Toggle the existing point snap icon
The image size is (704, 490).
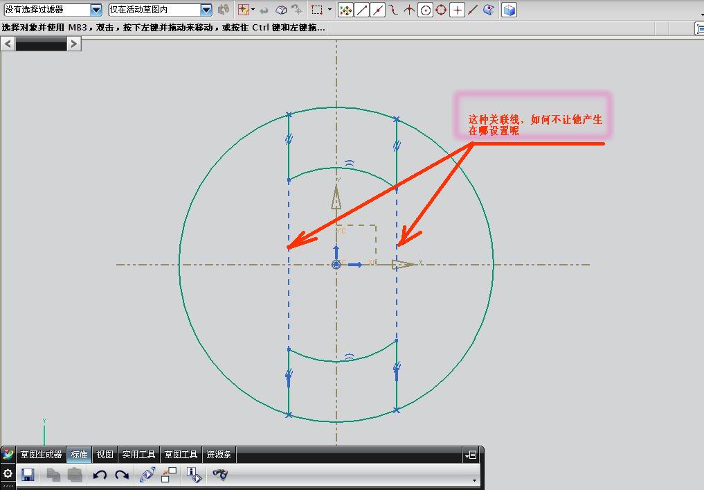pos(457,10)
